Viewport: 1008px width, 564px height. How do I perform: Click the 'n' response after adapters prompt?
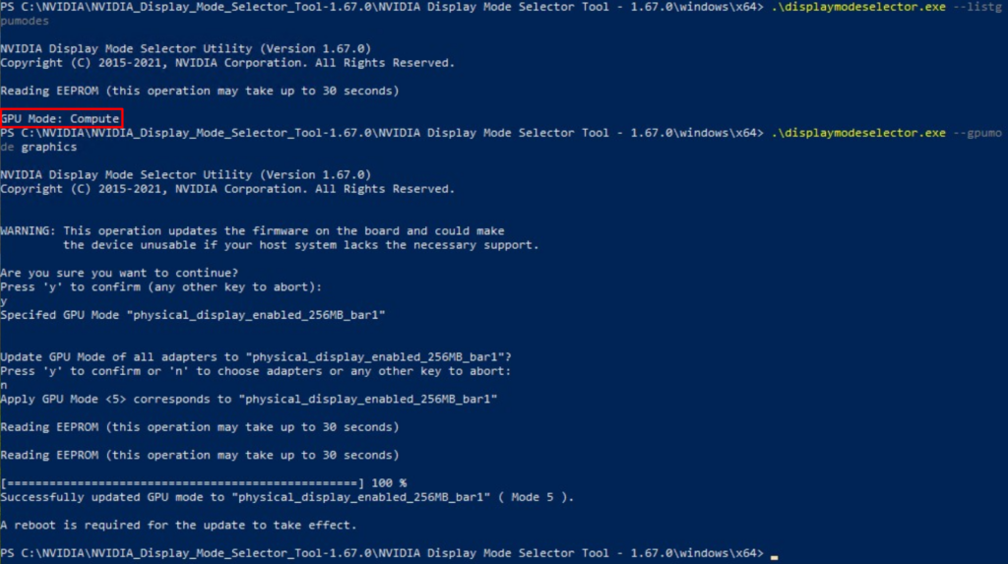coord(4,385)
